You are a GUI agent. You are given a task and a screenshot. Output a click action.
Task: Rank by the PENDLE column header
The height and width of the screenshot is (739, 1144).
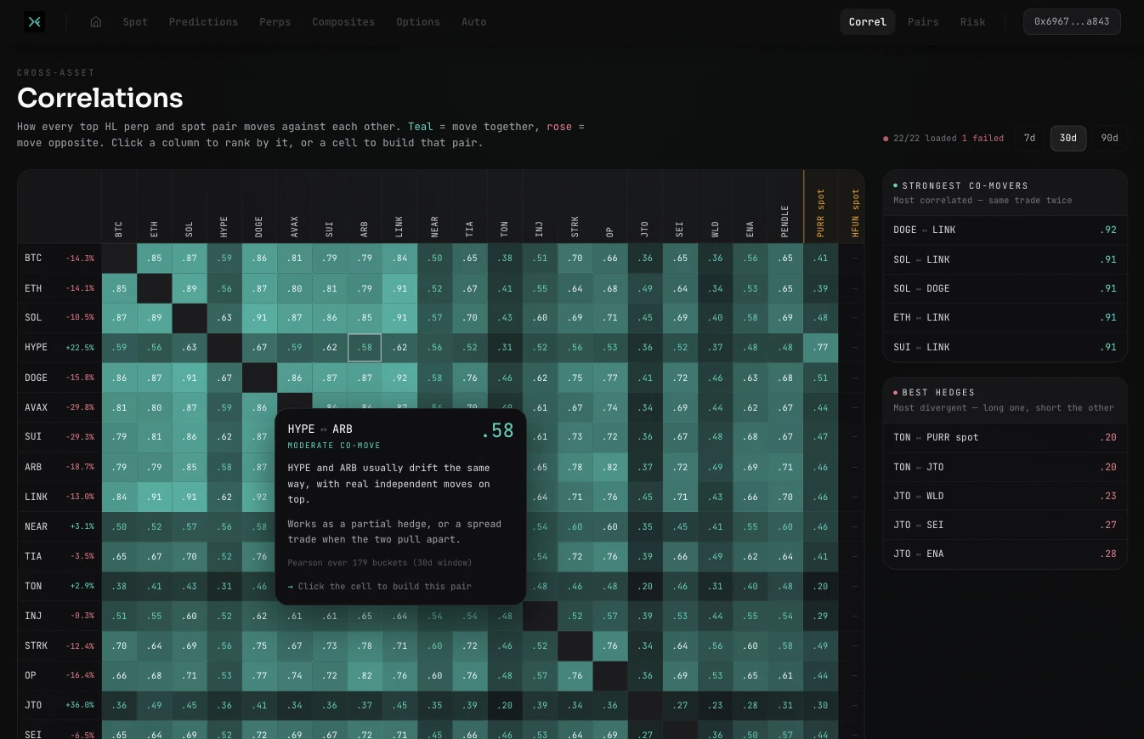point(785,207)
